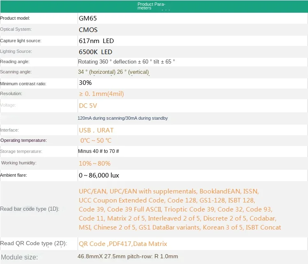Click the line starting 'UPC/EAN, UPC/EAN with supplementals'
Viewport: 308px width, 264px height.
point(169,191)
